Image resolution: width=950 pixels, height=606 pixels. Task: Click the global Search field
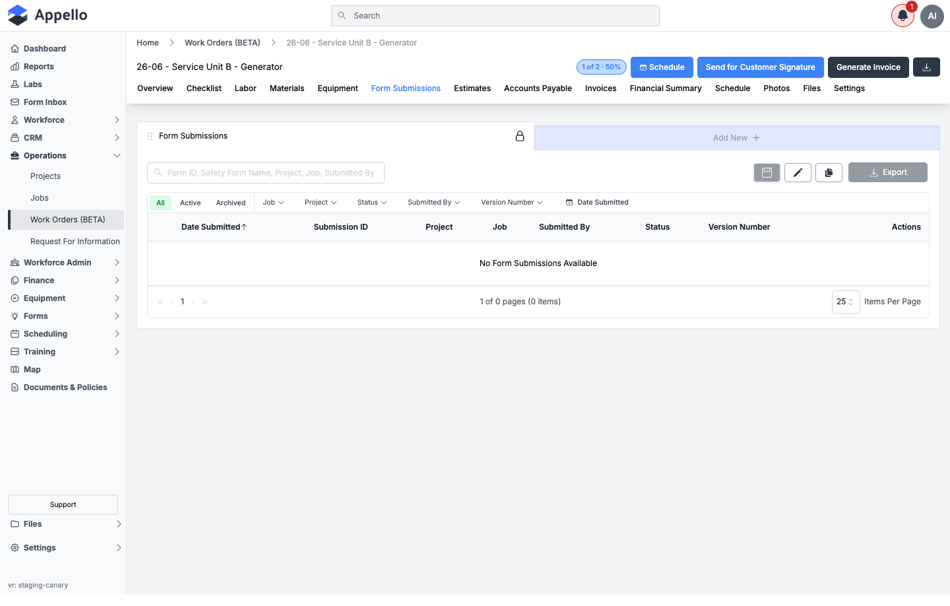[x=495, y=16]
